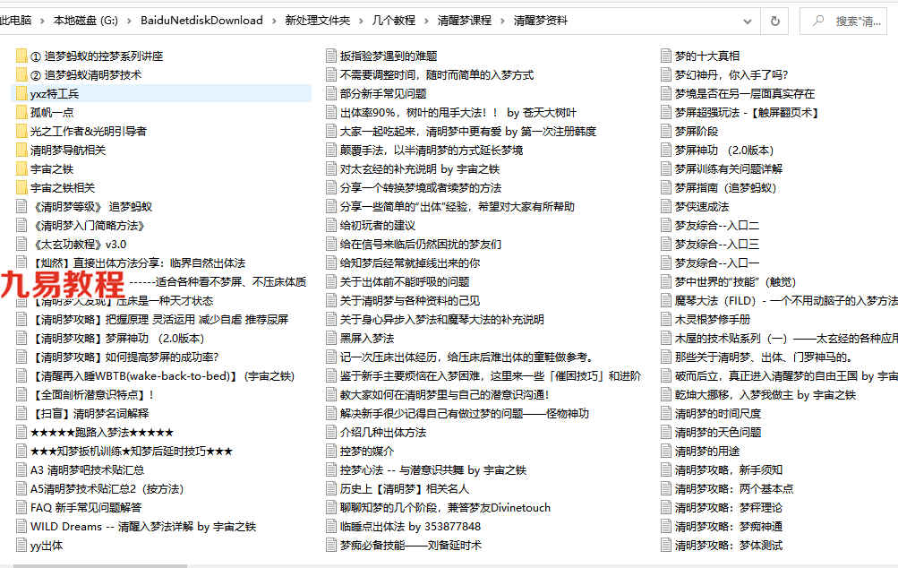Select document icon of 清明梦的用途

coord(665,452)
